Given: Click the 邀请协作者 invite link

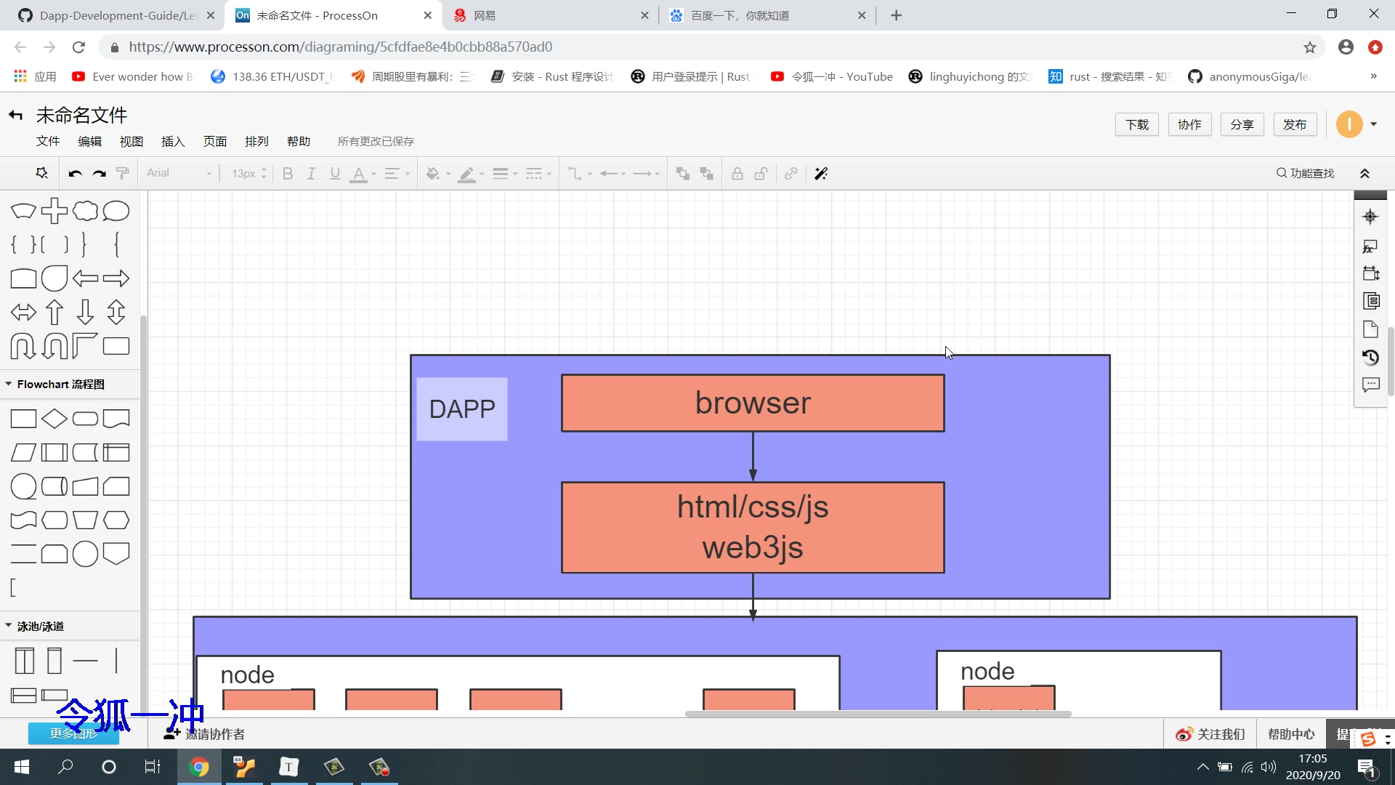Looking at the screenshot, I should [205, 734].
